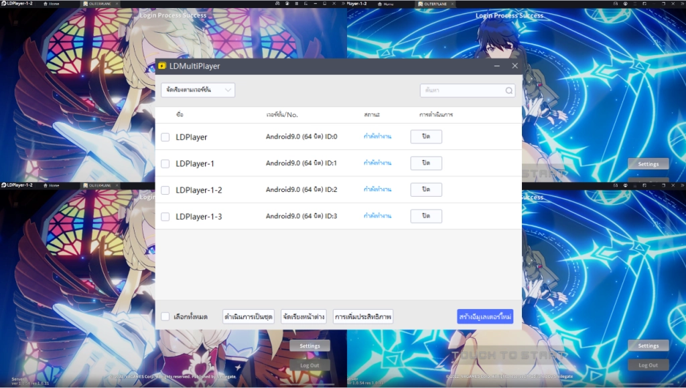The height and width of the screenshot is (388, 686).
Task: Click the circular globe icon in the top-right toolbar
Action: point(287,3)
